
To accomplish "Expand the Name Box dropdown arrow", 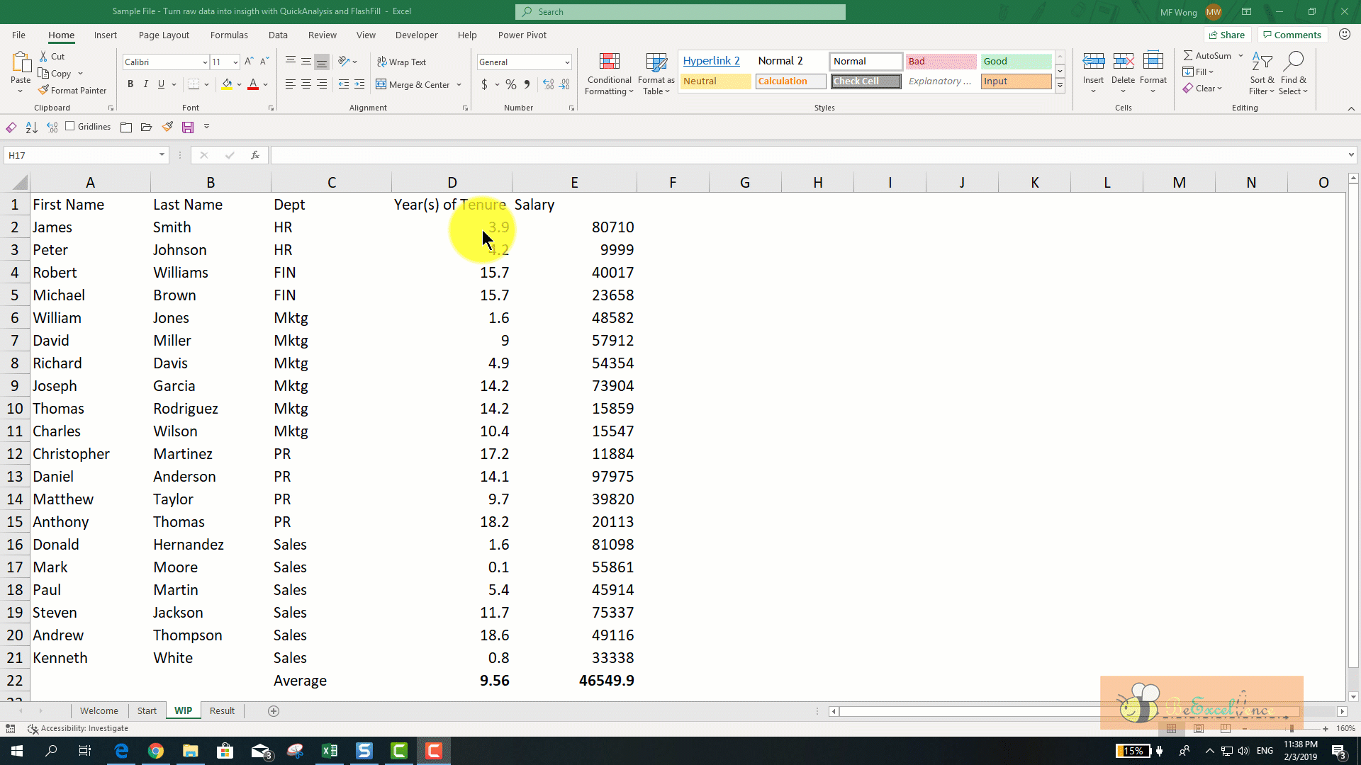I will coord(162,155).
